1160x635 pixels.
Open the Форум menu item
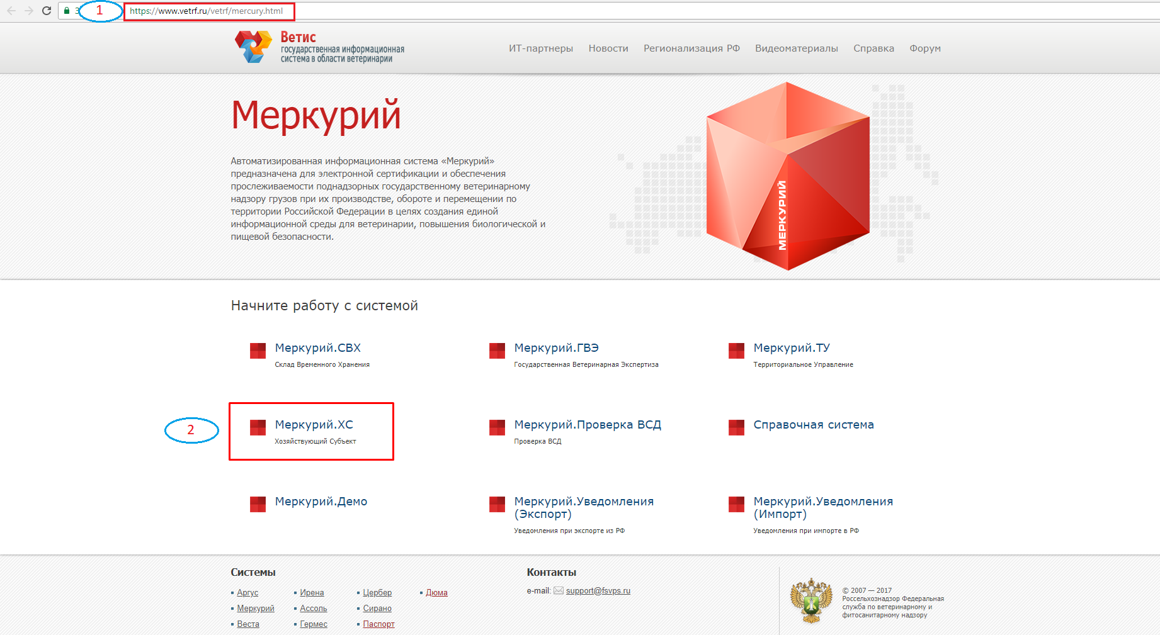[x=925, y=48]
